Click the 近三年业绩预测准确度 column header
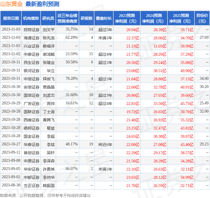The width and height of the screenshot is (210, 198). (67, 18)
